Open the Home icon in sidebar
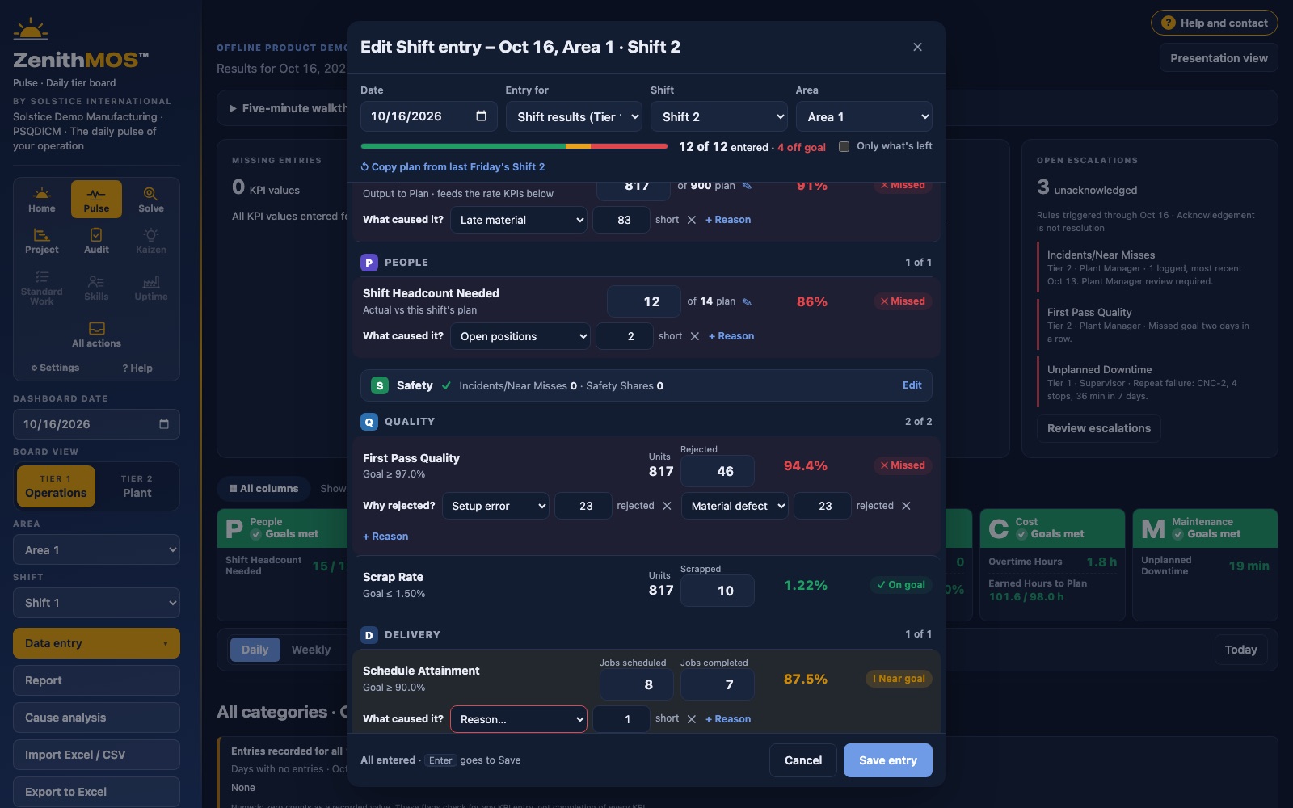 [x=42, y=199]
